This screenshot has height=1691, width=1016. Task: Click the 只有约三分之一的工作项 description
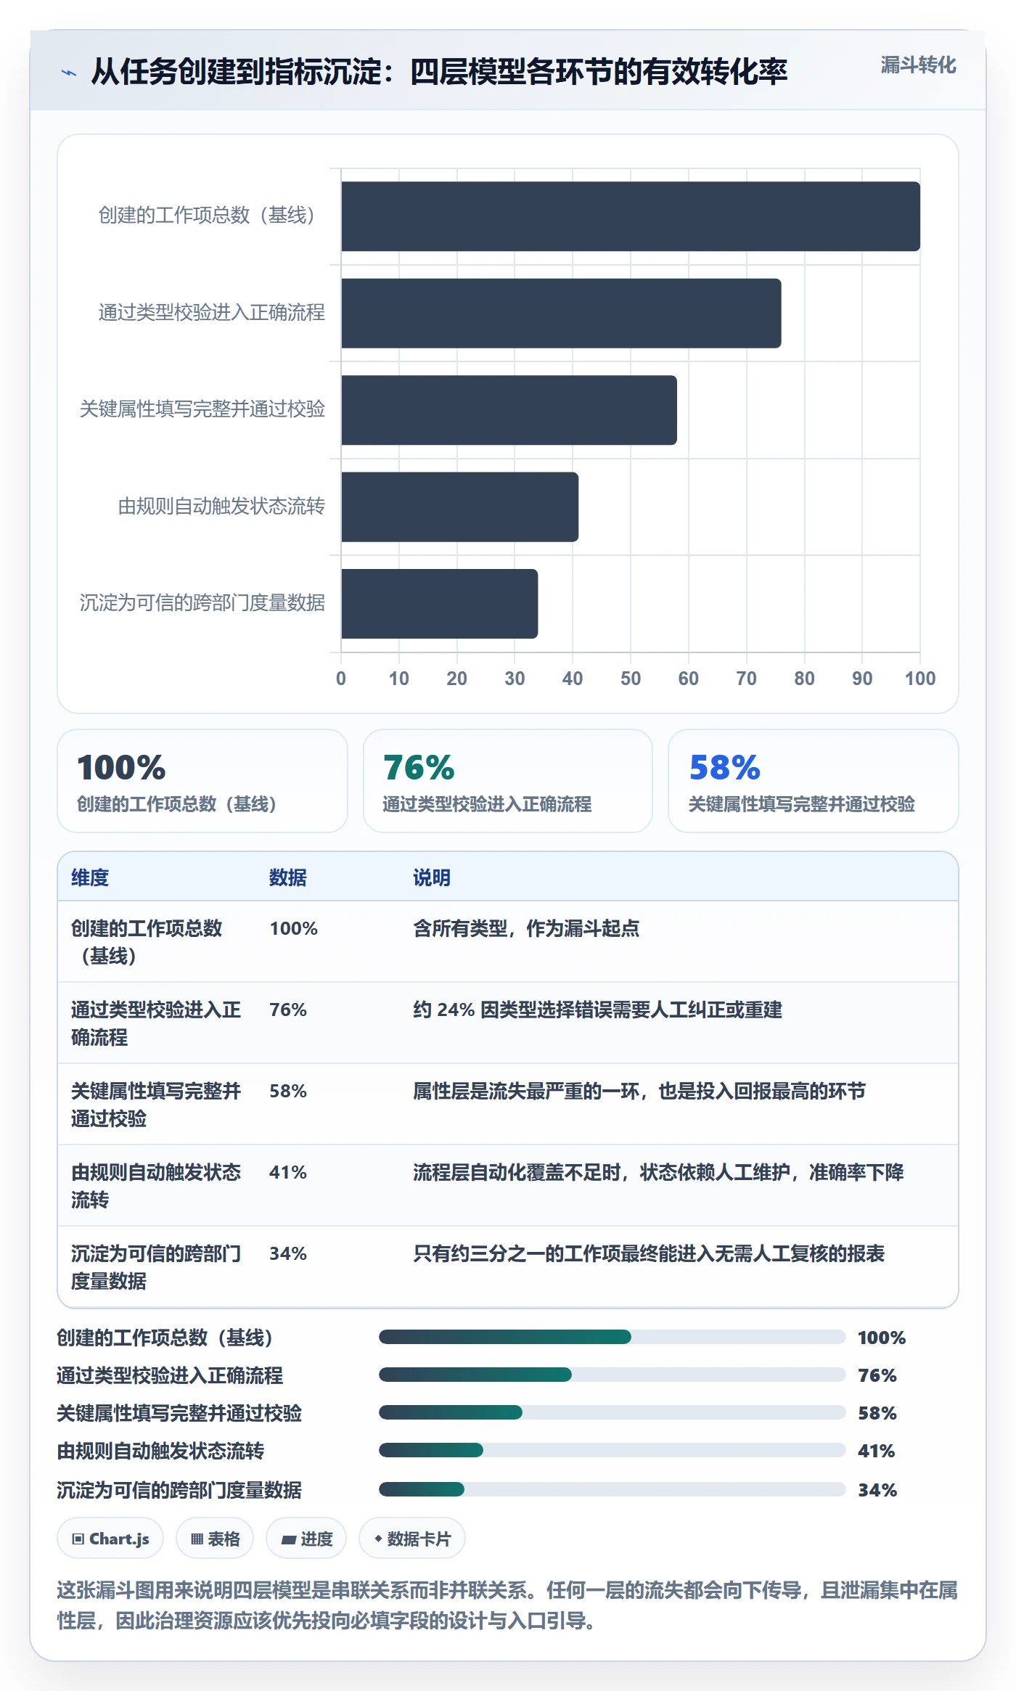(x=649, y=1253)
